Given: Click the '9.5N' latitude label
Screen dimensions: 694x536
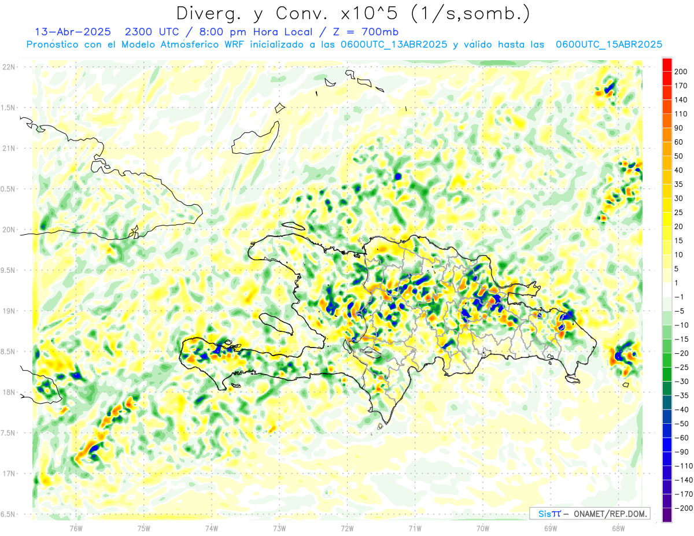Looking at the screenshot, I should tap(8, 270).
